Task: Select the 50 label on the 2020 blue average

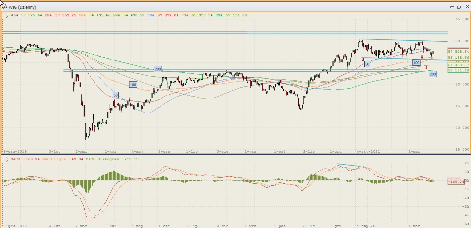Action: [116, 95]
